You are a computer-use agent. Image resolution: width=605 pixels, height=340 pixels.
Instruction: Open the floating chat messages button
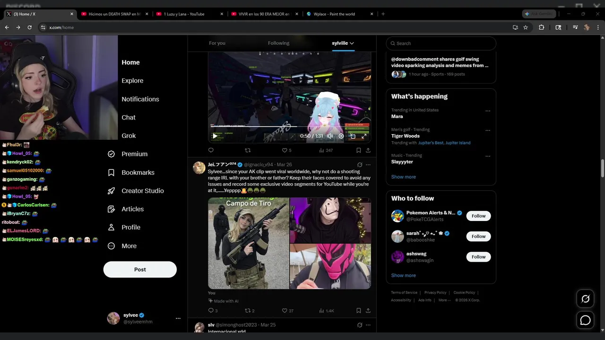(x=585, y=320)
